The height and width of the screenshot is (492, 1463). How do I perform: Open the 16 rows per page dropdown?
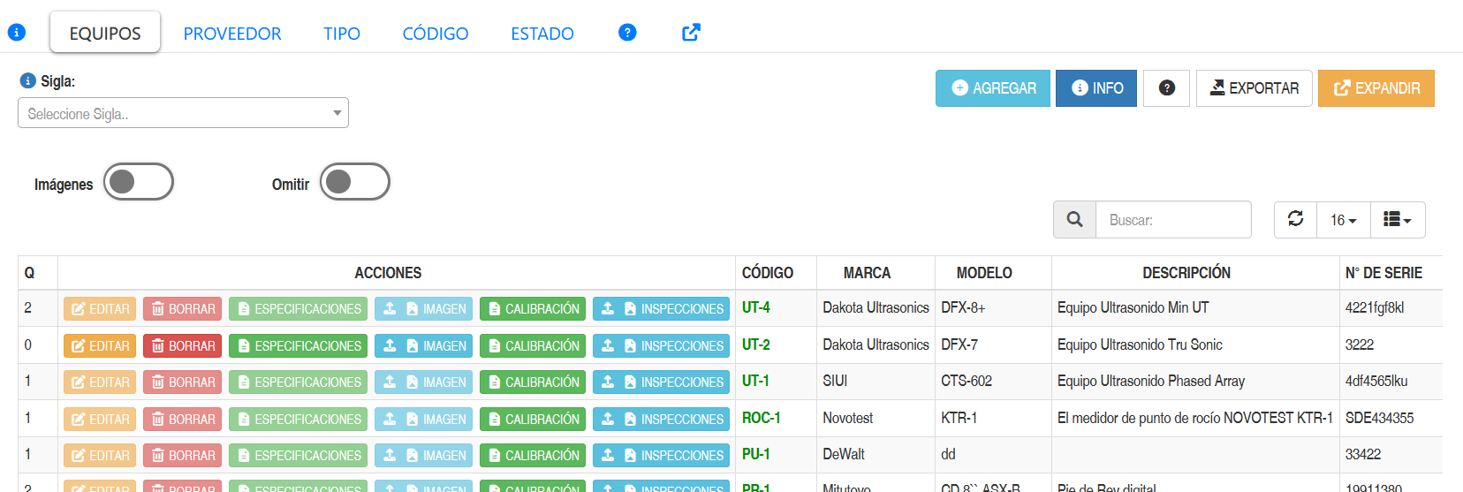1344,220
